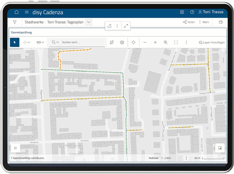Viewport: 234px width, 174px height.
Task: Zoom in using the plus icon
Action: [155, 42]
